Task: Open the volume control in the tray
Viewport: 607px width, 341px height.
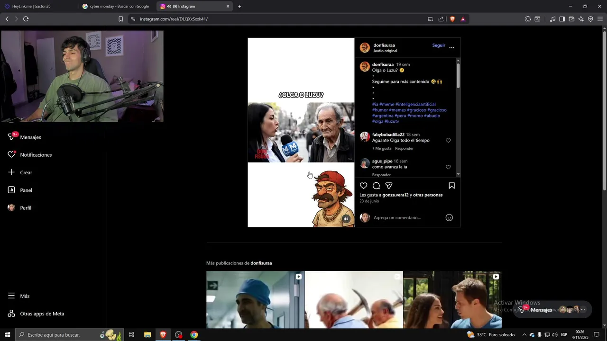Action: [x=555, y=335]
